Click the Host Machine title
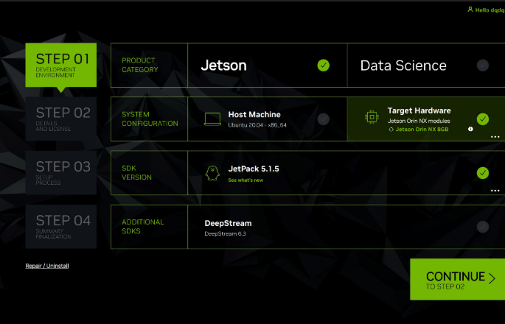This screenshot has height=324, width=505. (x=254, y=115)
